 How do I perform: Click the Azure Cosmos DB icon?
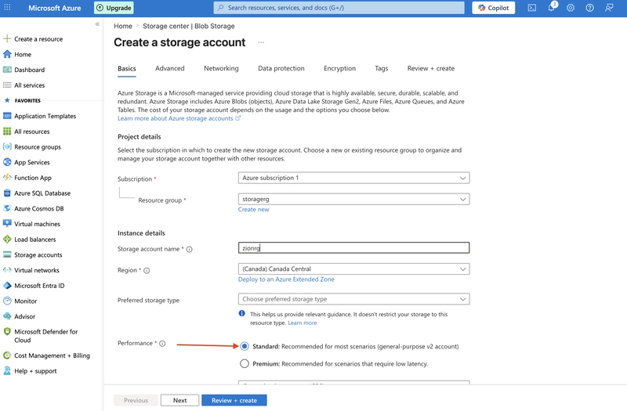[x=7, y=208]
